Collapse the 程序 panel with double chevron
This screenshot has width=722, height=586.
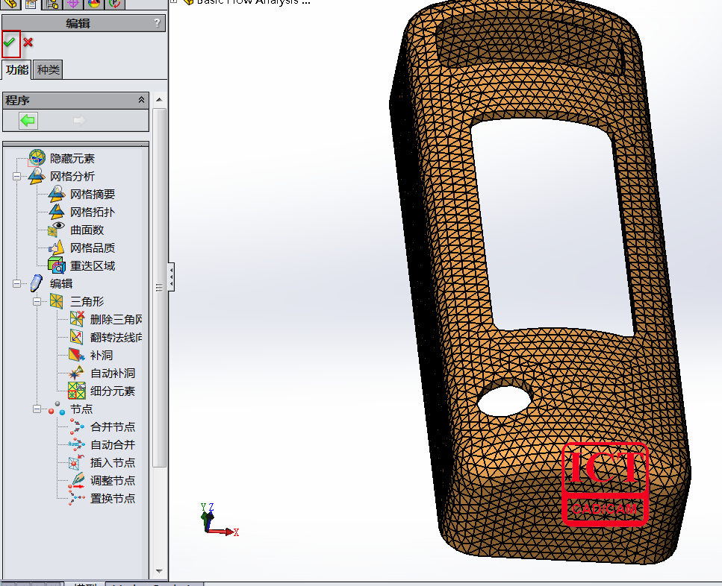point(142,100)
